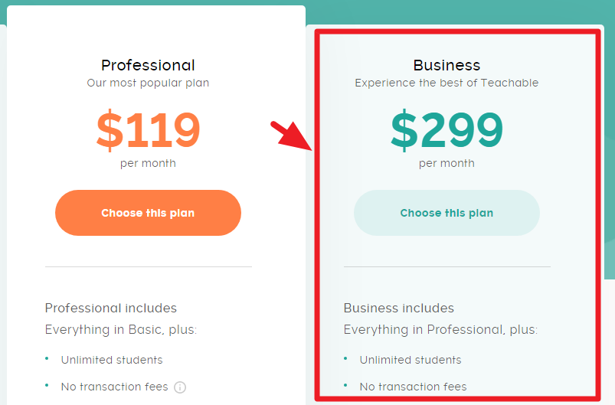Click 'Unlimited students' under the Business plan
Image resolution: width=615 pixels, height=405 pixels.
point(411,360)
